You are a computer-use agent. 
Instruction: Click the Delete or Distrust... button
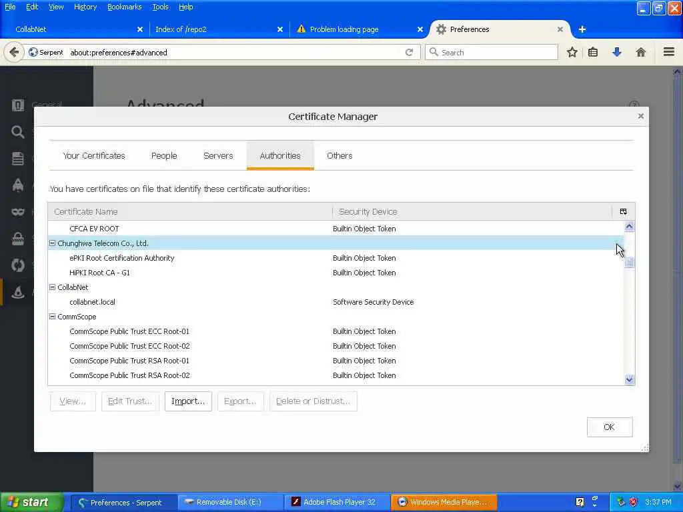click(x=313, y=401)
